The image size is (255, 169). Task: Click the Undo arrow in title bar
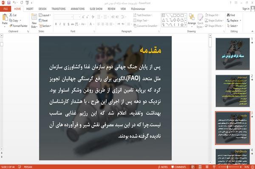point(14,3)
